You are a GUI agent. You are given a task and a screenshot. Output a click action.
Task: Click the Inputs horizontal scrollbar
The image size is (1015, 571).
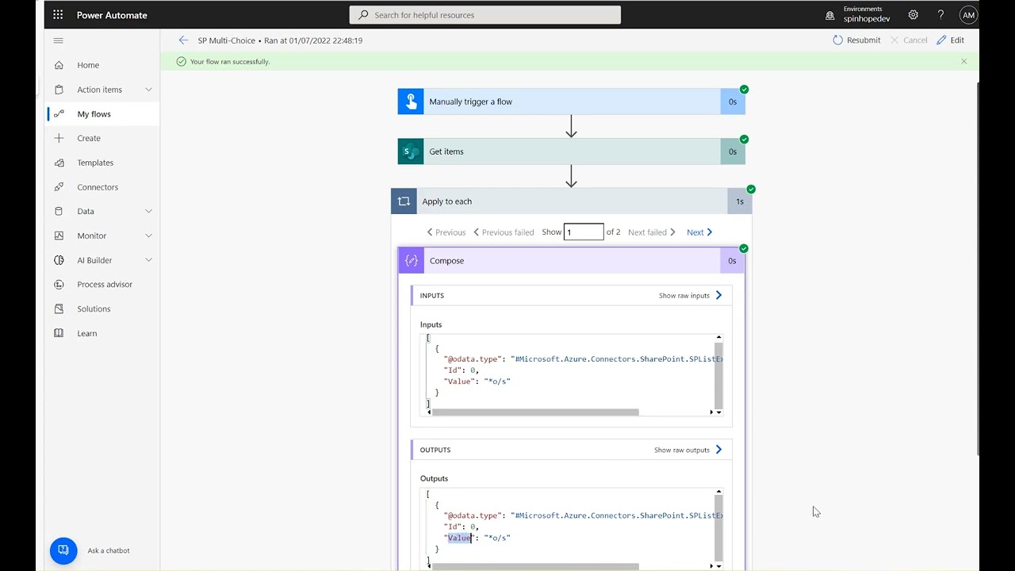(x=535, y=412)
